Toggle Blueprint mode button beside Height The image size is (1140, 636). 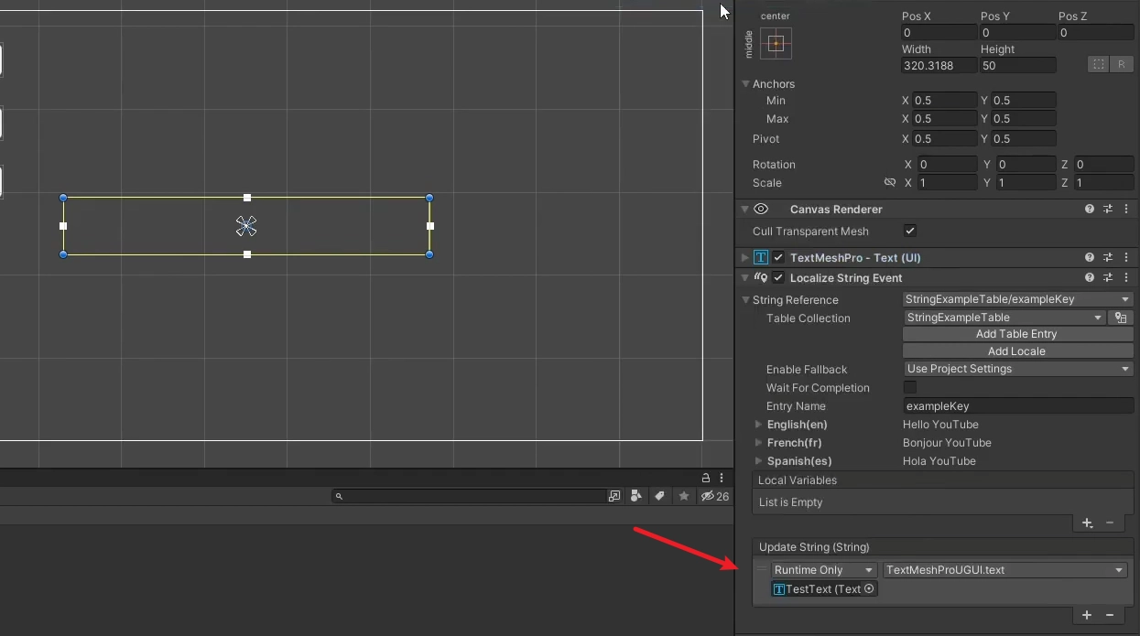(x=1098, y=64)
